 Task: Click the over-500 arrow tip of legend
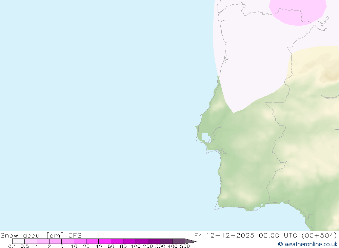[191, 241]
